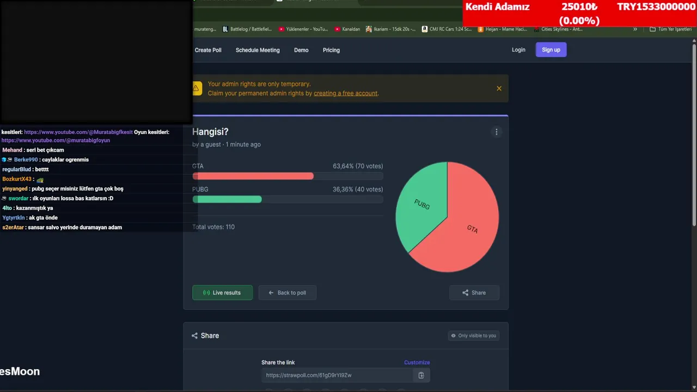This screenshot has height=392, width=697.
Task: Open Demo navigation item
Action: click(x=301, y=50)
